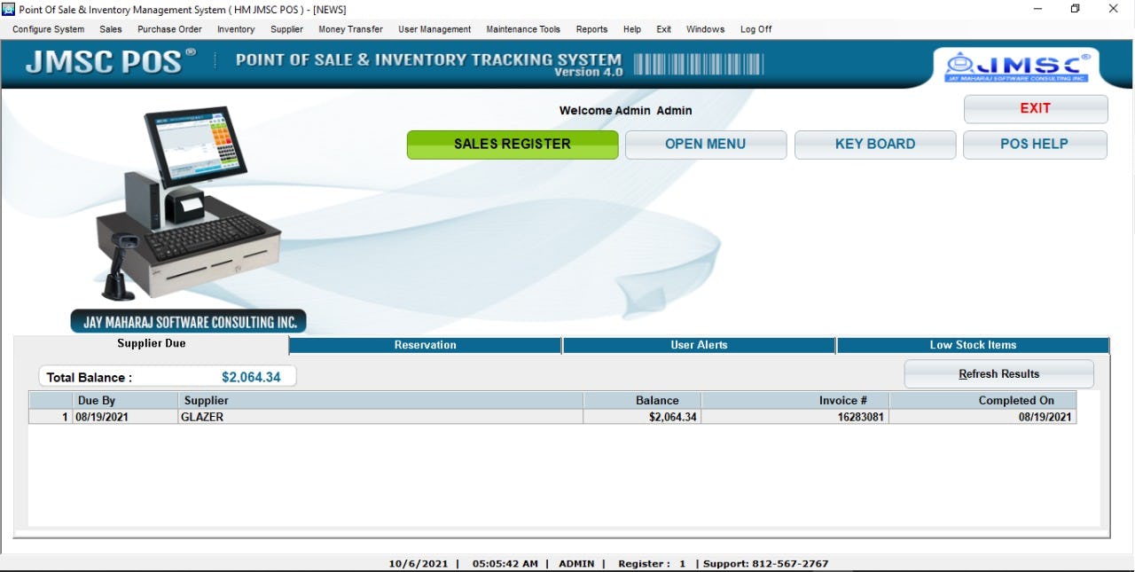Open the Inventory menu
Screen dimensions: 1135x572
(235, 29)
